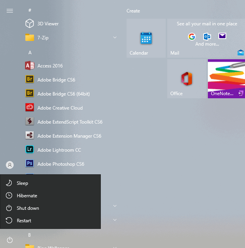Image resolution: width=245 pixels, height=248 pixels.
Task: Open the Office tile
Action: (x=186, y=79)
